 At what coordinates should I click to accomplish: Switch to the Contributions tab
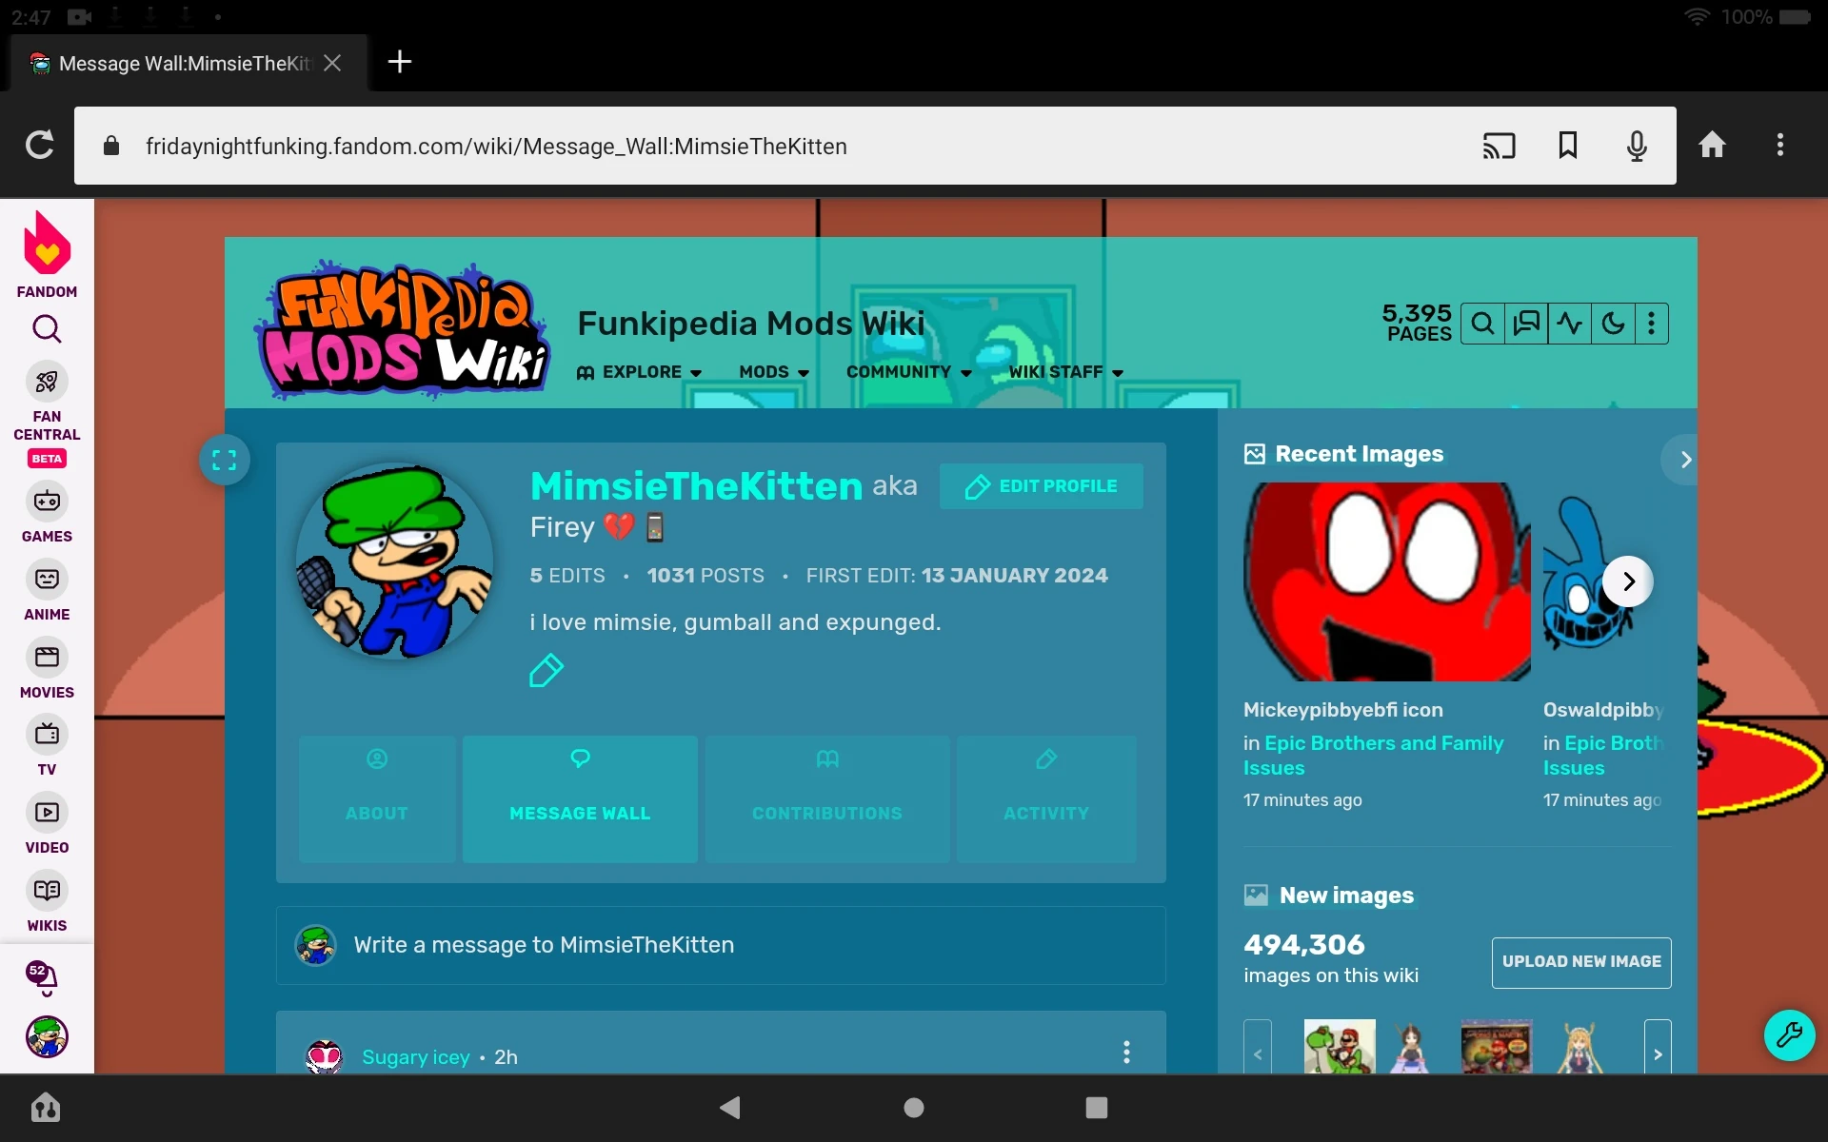pyautogui.click(x=826, y=798)
